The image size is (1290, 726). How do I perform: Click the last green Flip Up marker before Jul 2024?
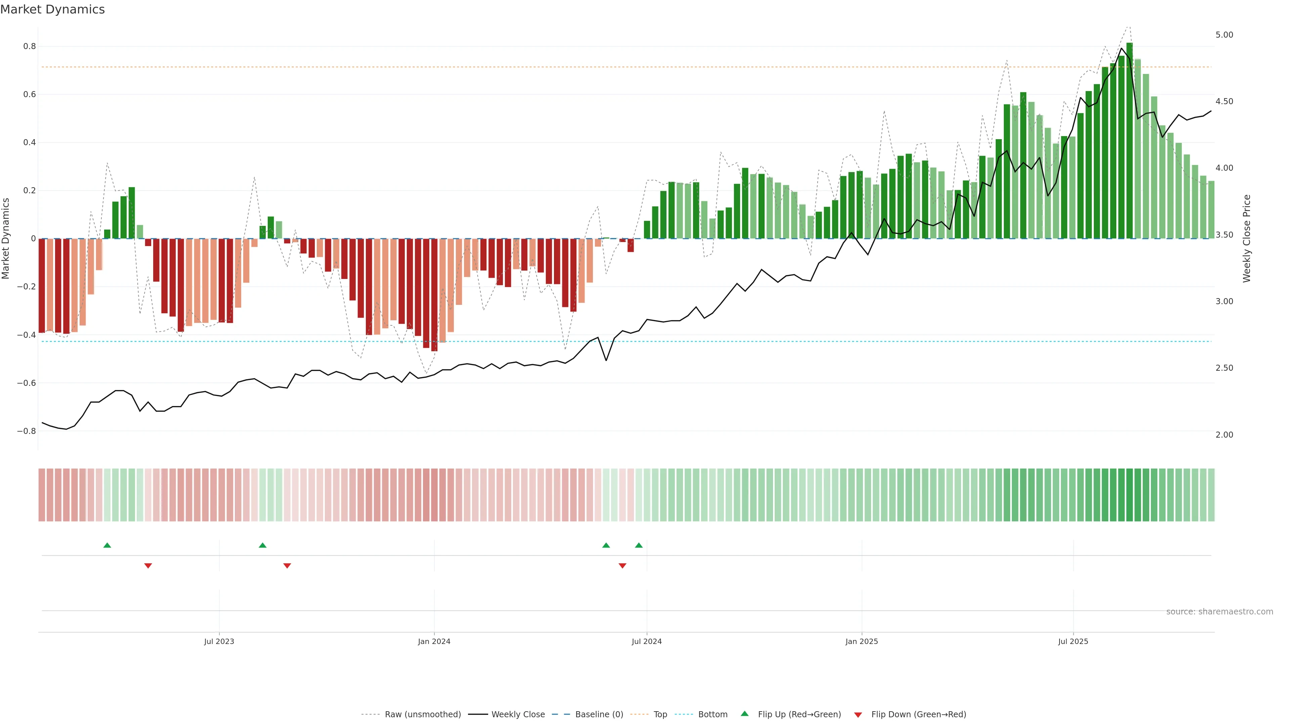point(639,545)
